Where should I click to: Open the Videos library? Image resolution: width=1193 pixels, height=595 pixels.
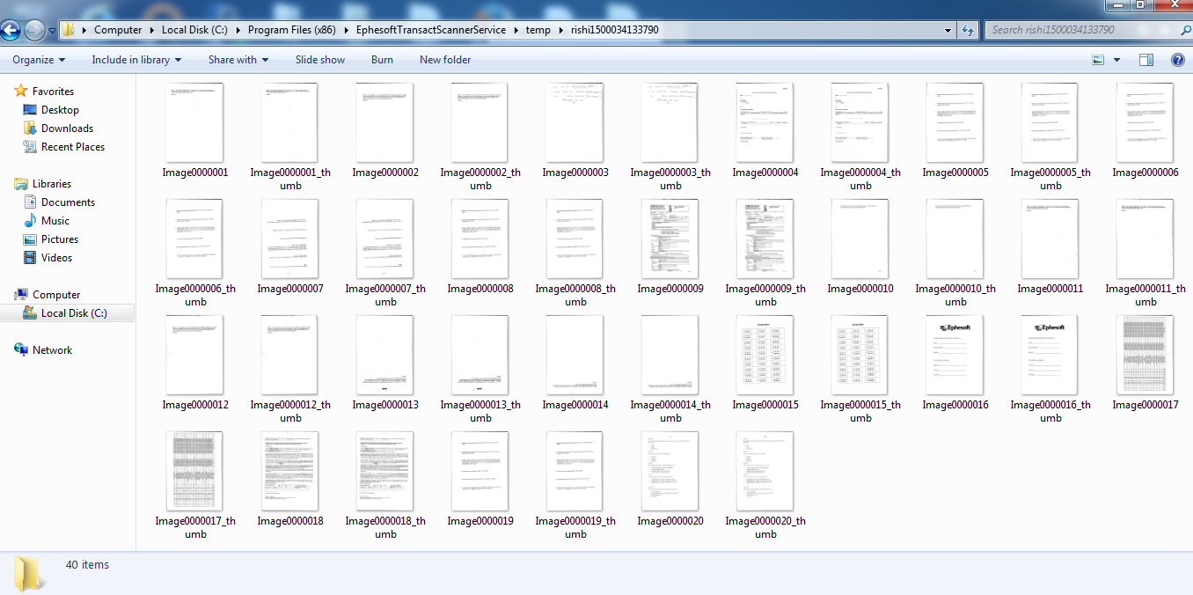coord(57,258)
